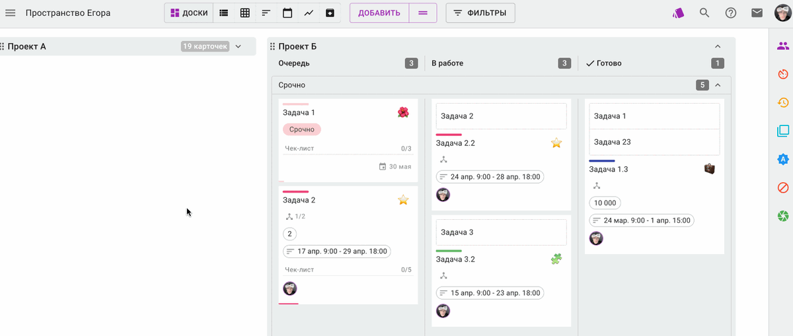
Task: Open search with magnifier icon
Action: coord(704,13)
